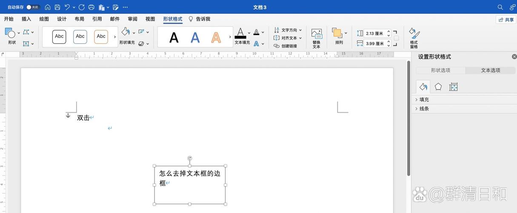Viewport: 517px width, 213px height.
Task: Open the 对齐文本 dropdown
Action: (288, 38)
